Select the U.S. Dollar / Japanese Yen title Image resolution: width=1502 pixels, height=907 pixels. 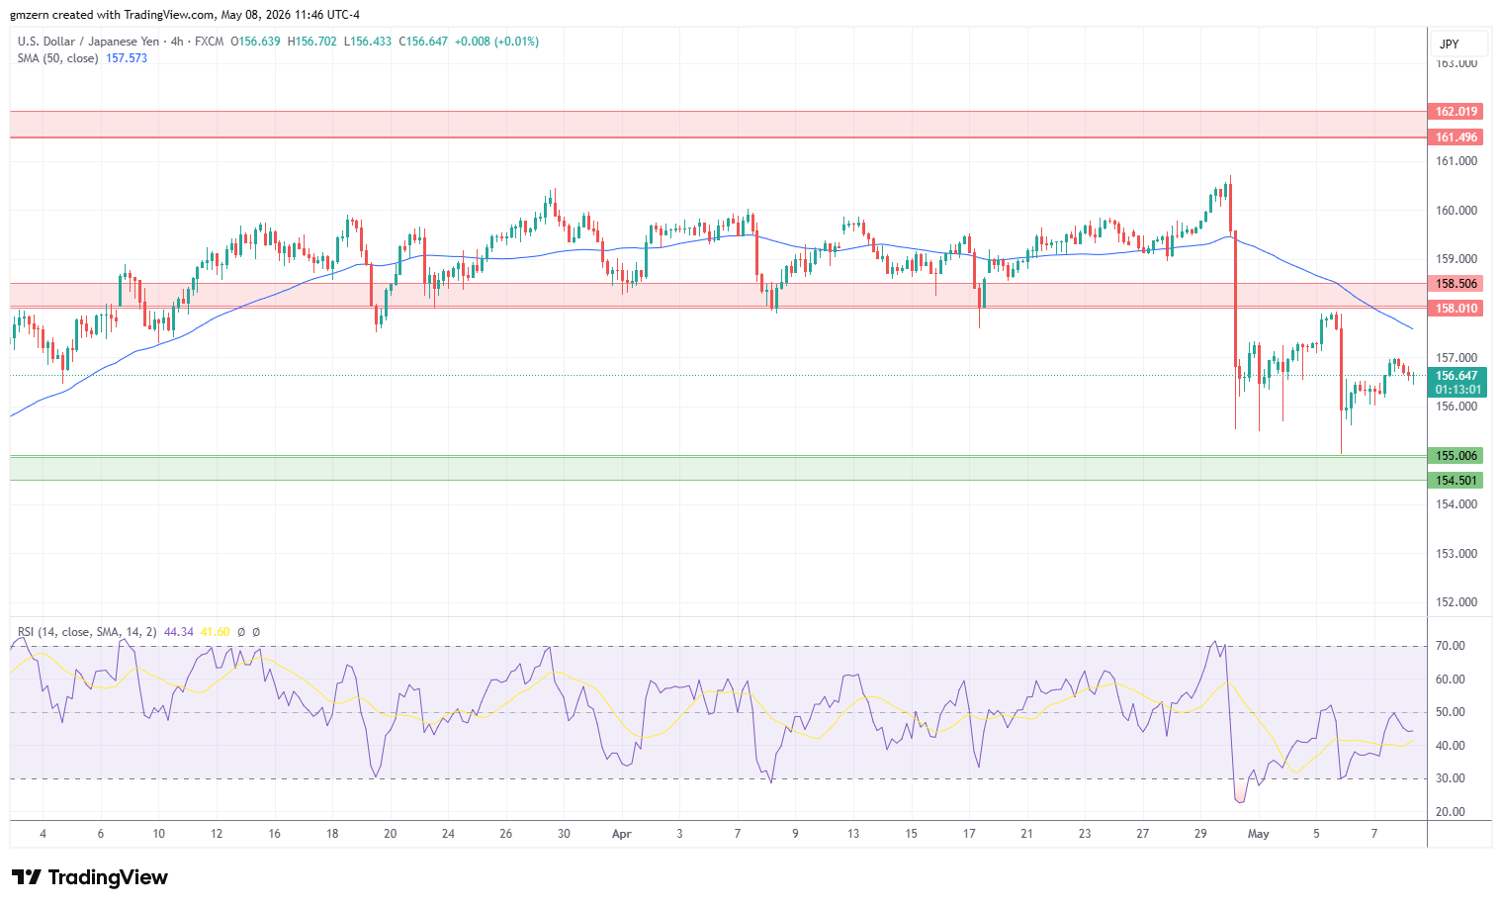(88, 42)
